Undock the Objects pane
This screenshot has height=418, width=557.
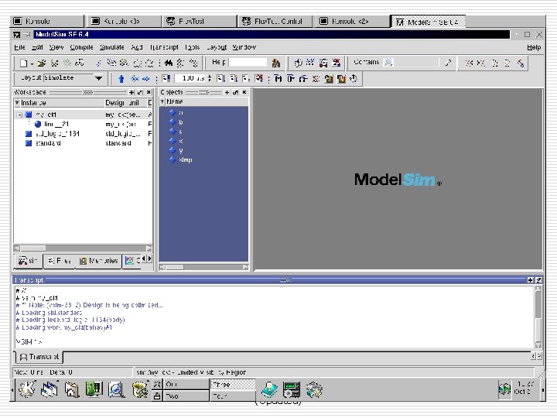pyautogui.click(x=235, y=92)
